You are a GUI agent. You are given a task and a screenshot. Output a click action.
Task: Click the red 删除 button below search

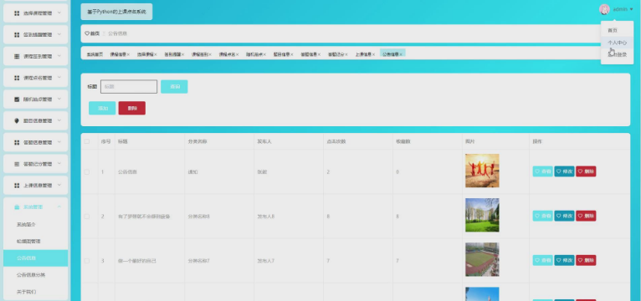(132, 108)
